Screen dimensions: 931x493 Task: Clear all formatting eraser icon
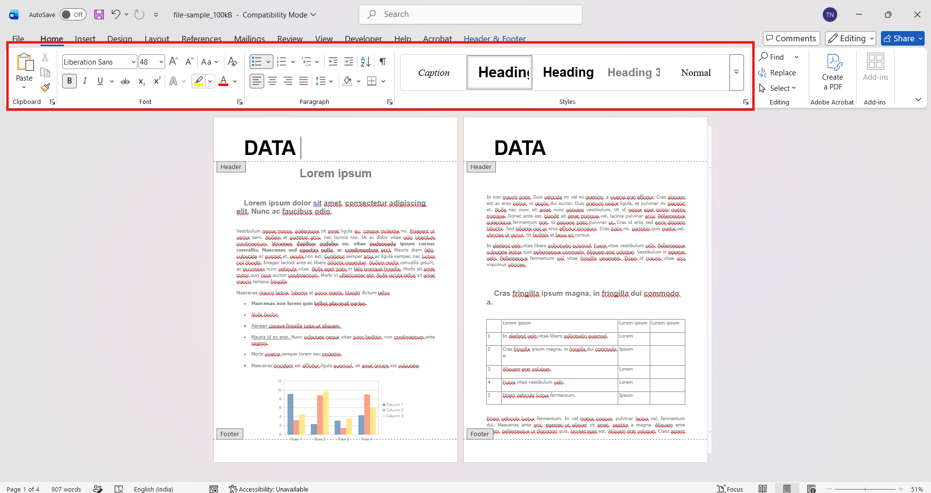(x=232, y=62)
